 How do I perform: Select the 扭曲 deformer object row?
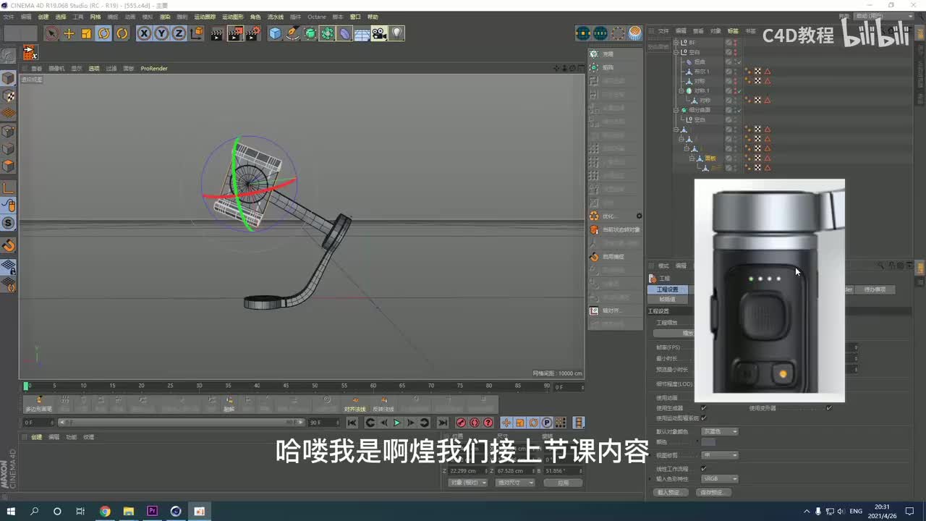click(x=700, y=62)
